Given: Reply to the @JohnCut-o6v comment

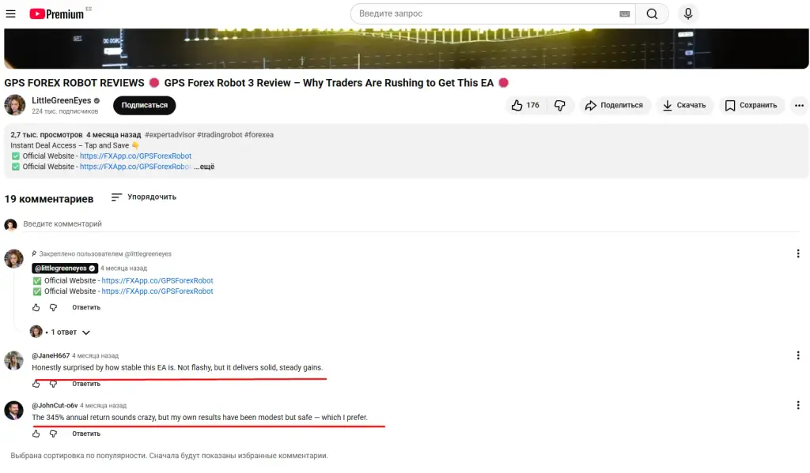Looking at the screenshot, I should pos(86,434).
